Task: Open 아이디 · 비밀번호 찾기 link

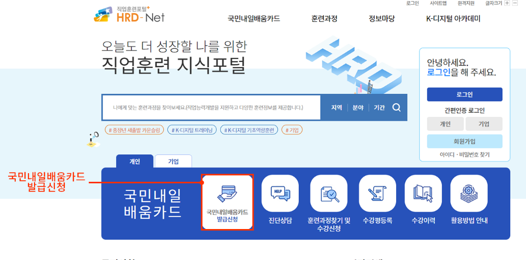Action: coord(465,155)
